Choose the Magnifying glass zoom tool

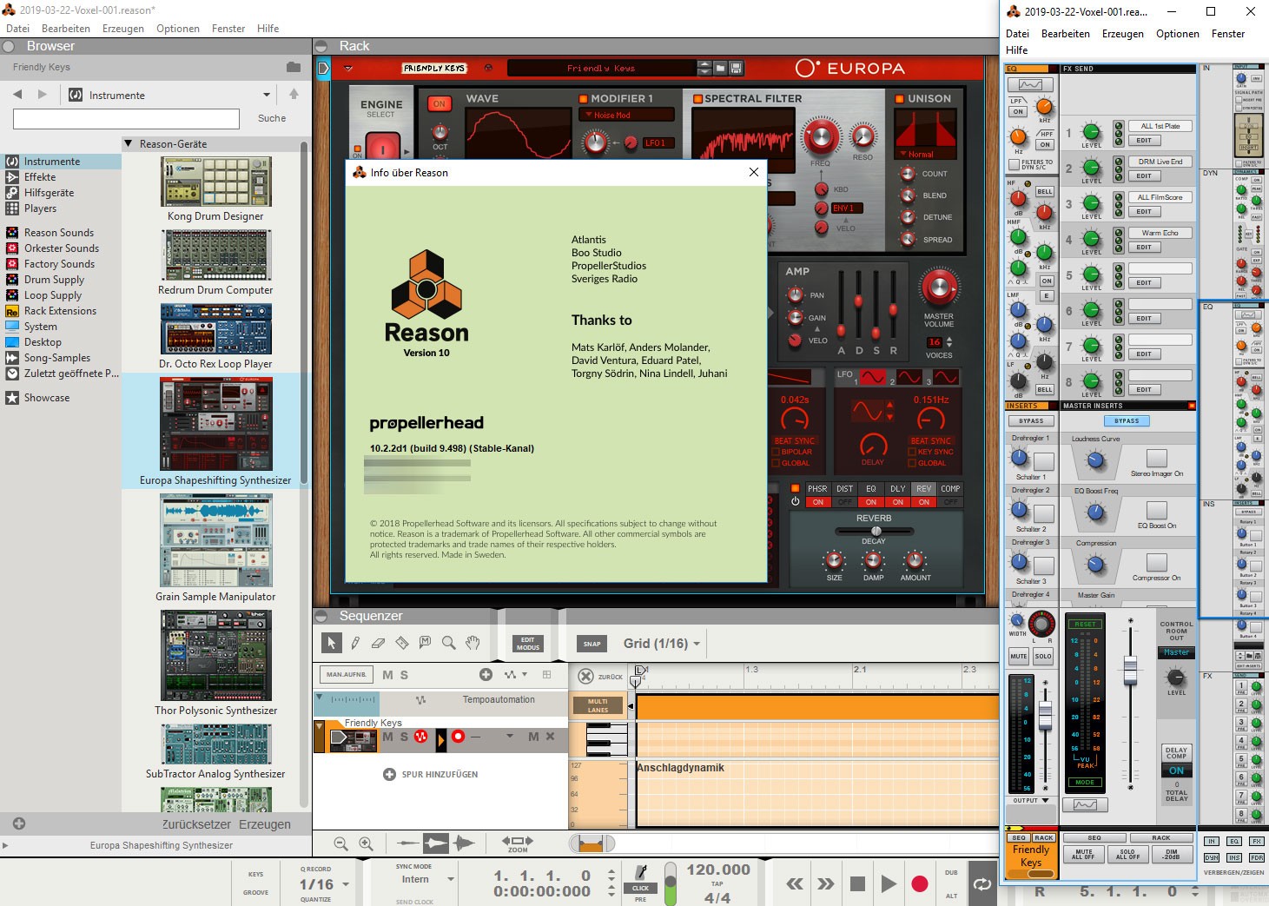tap(448, 643)
